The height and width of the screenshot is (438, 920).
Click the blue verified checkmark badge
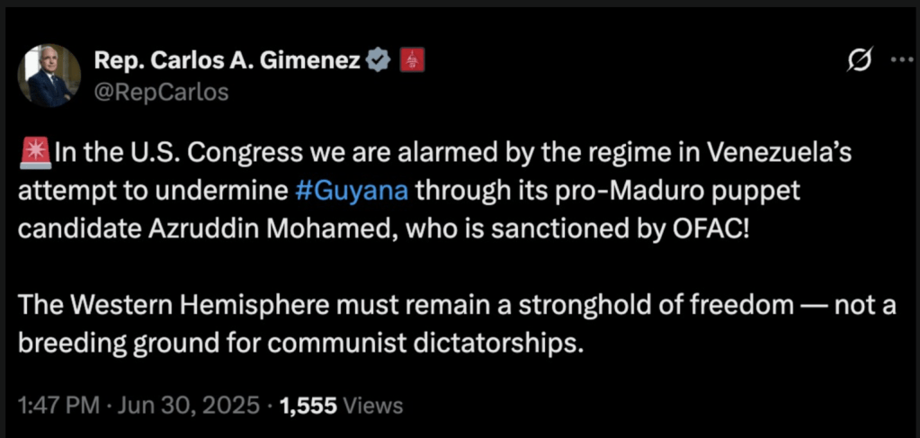pyautogui.click(x=380, y=61)
